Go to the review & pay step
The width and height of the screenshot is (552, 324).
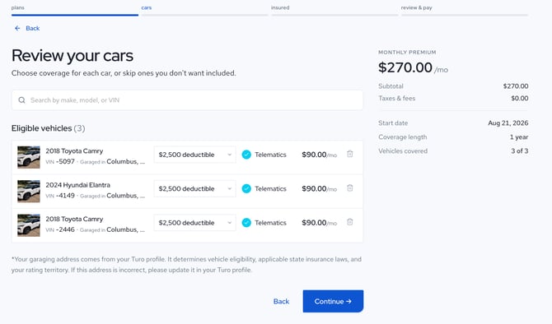pyautogui.click(x=465, y=10)
